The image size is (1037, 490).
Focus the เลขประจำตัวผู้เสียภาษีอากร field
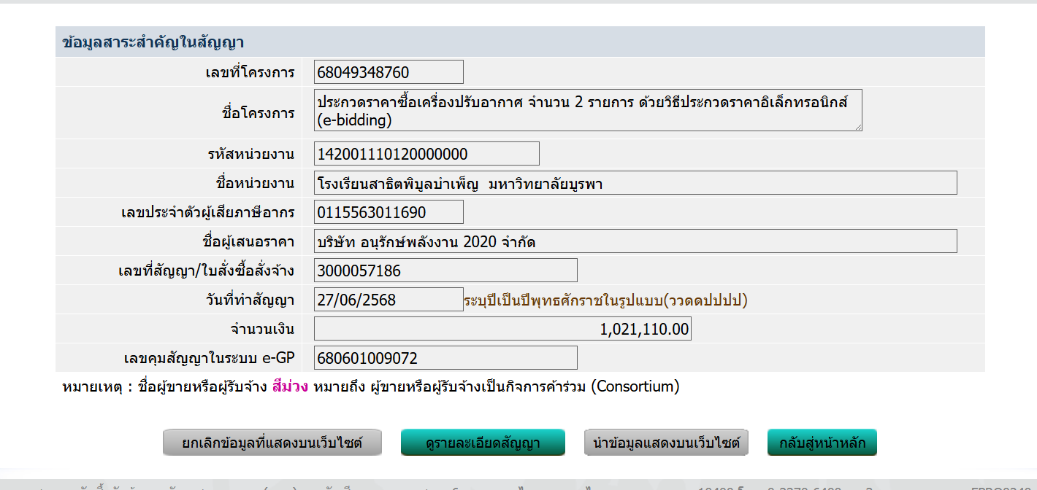point(389,212)
